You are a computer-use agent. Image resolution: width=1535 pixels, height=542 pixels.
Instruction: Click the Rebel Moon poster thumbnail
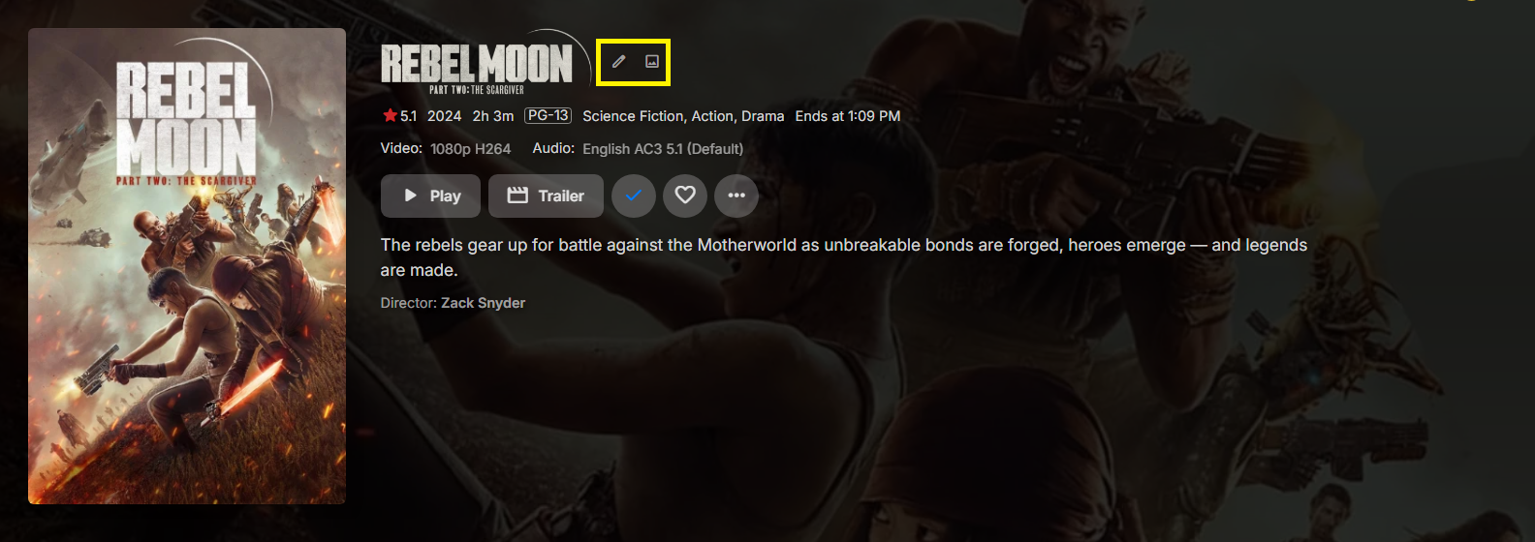187,266
